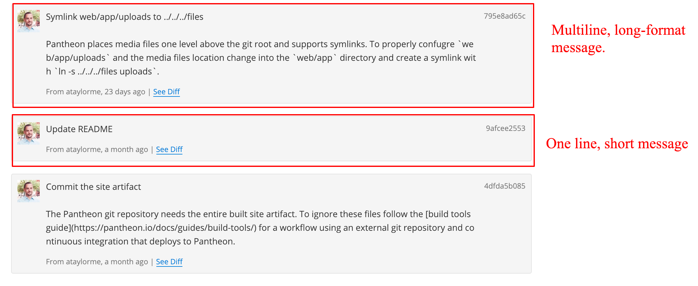Image resolution: width=698 pixels, height=286 pixels.
Task: Open See Diff for Update README
Action: coord(169,149)
